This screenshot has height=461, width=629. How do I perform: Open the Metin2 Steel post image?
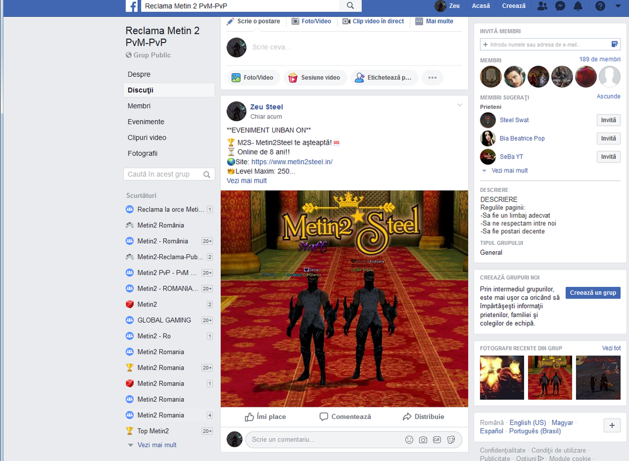pyautogui.click(x=344, y=298)
